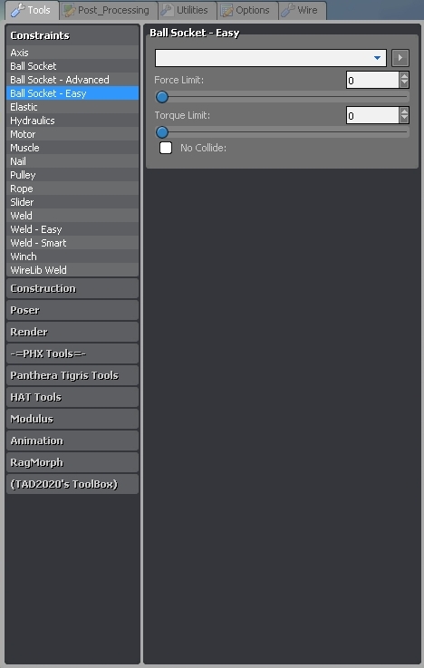
Task: Expand the Construction category
Action: pyautogui.click(x=72, y=288)
